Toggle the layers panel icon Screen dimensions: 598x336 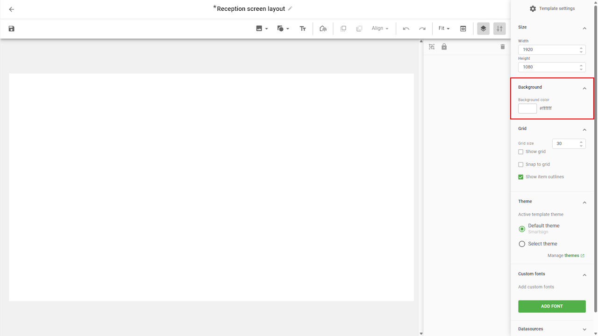tap(483, 29)
